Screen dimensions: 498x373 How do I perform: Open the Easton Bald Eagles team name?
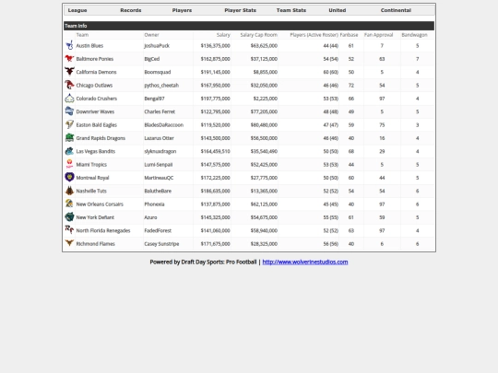[x=97, y=125]
